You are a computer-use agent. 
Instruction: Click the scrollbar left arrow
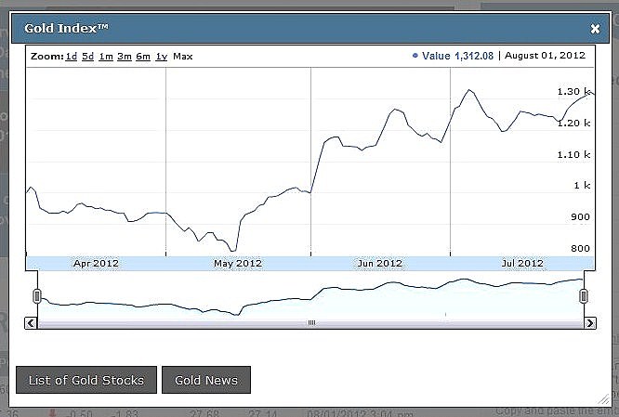[x=32, y=322]
